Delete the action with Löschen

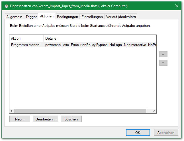click(71, 119)
